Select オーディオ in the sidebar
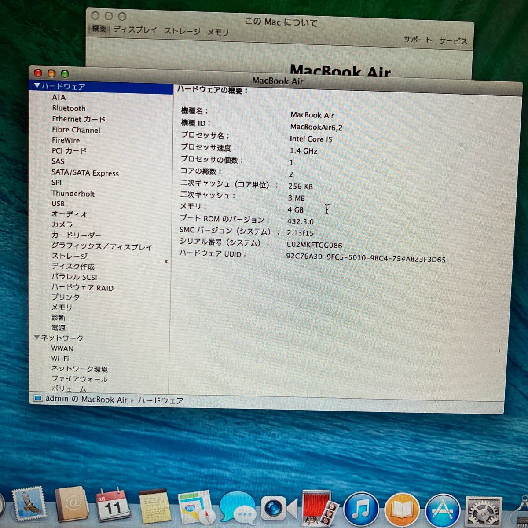The image size is (528, 528). (x=70, y=214)
